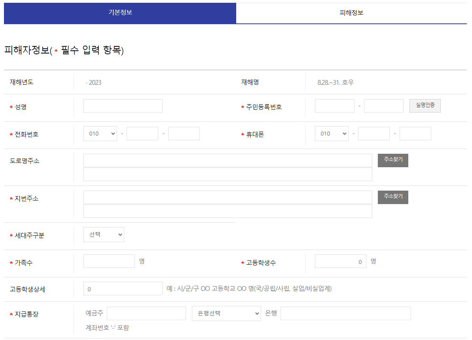
Task: Click the last 전화번호 number box
Action: pyautogui.click(x=184, y=134)
